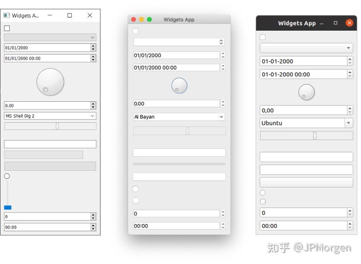Click the up stepper beside Ubuntu's "0,00" spin box
The height and width of the screenshot is (264, 361).
(350, 108)
